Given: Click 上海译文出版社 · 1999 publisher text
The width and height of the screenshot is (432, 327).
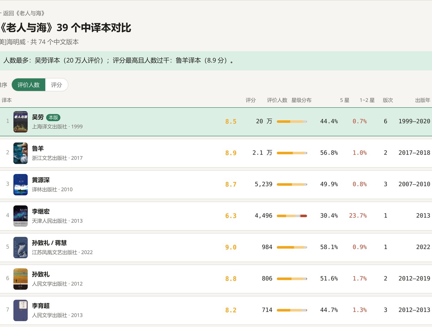Looking at the screenshot, I should pyautogui.click(x=57, y=126).
